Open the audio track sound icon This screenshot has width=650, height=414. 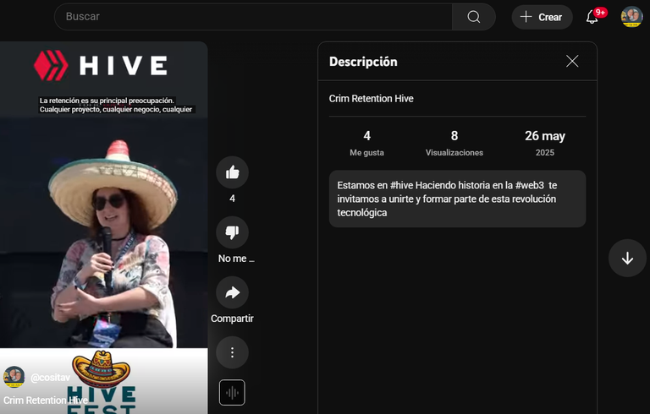(232, 393)
